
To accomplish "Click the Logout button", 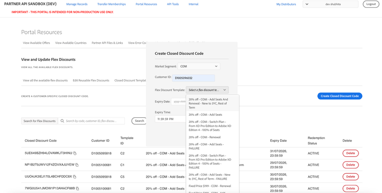I will click(371, 4).
